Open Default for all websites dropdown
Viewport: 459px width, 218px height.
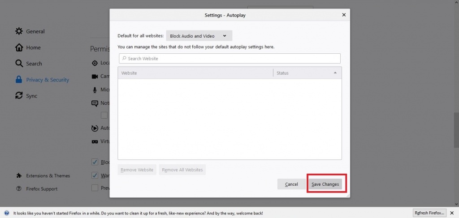[x=199, y=36]
